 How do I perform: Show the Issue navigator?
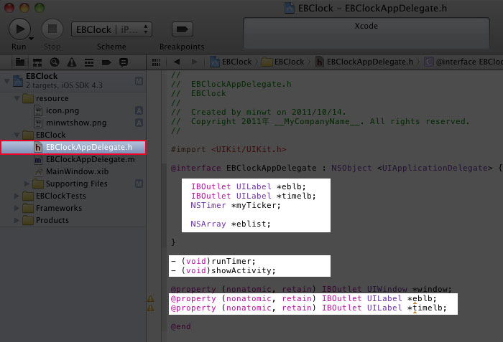[72, 62]
